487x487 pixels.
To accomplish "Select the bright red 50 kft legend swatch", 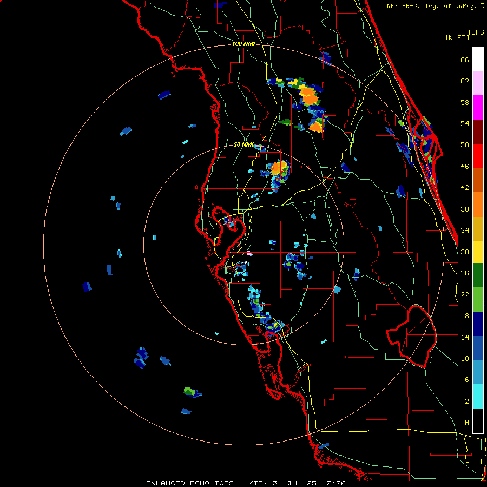I will [478, 156].
